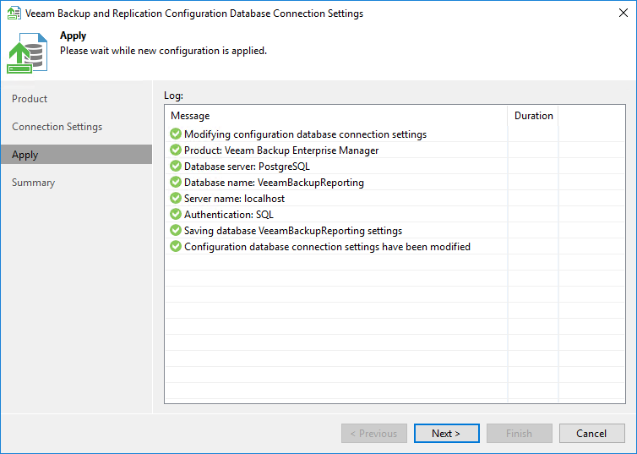Click check icon on final modified message
This screenshot has height=454, width=637.
pyautogui.click(x=176, y=247)
